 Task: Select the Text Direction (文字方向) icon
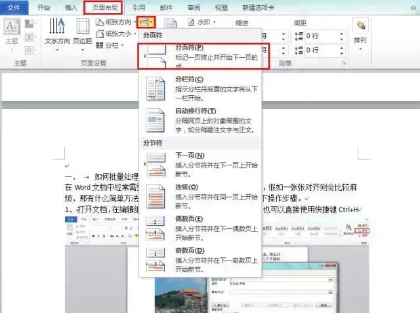(x=57, y=27)
